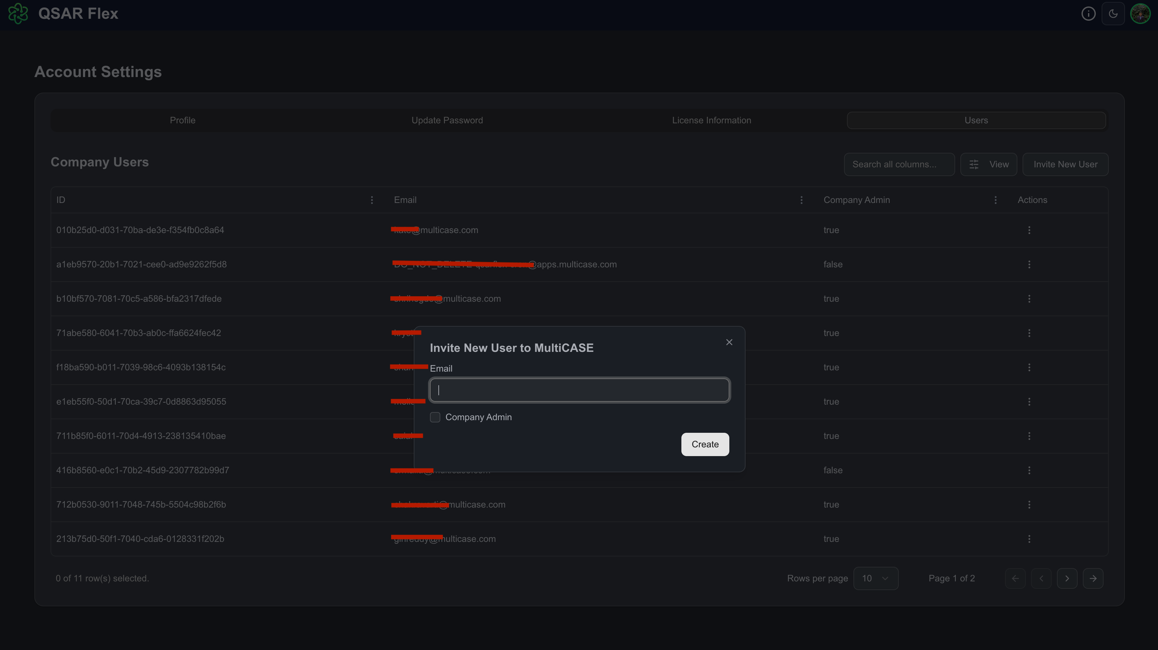The height and width of the screenshot is (650, 1158).
Task: Open actions menu for first user row
Action: pyautogui.click(x=1029, y=230)
